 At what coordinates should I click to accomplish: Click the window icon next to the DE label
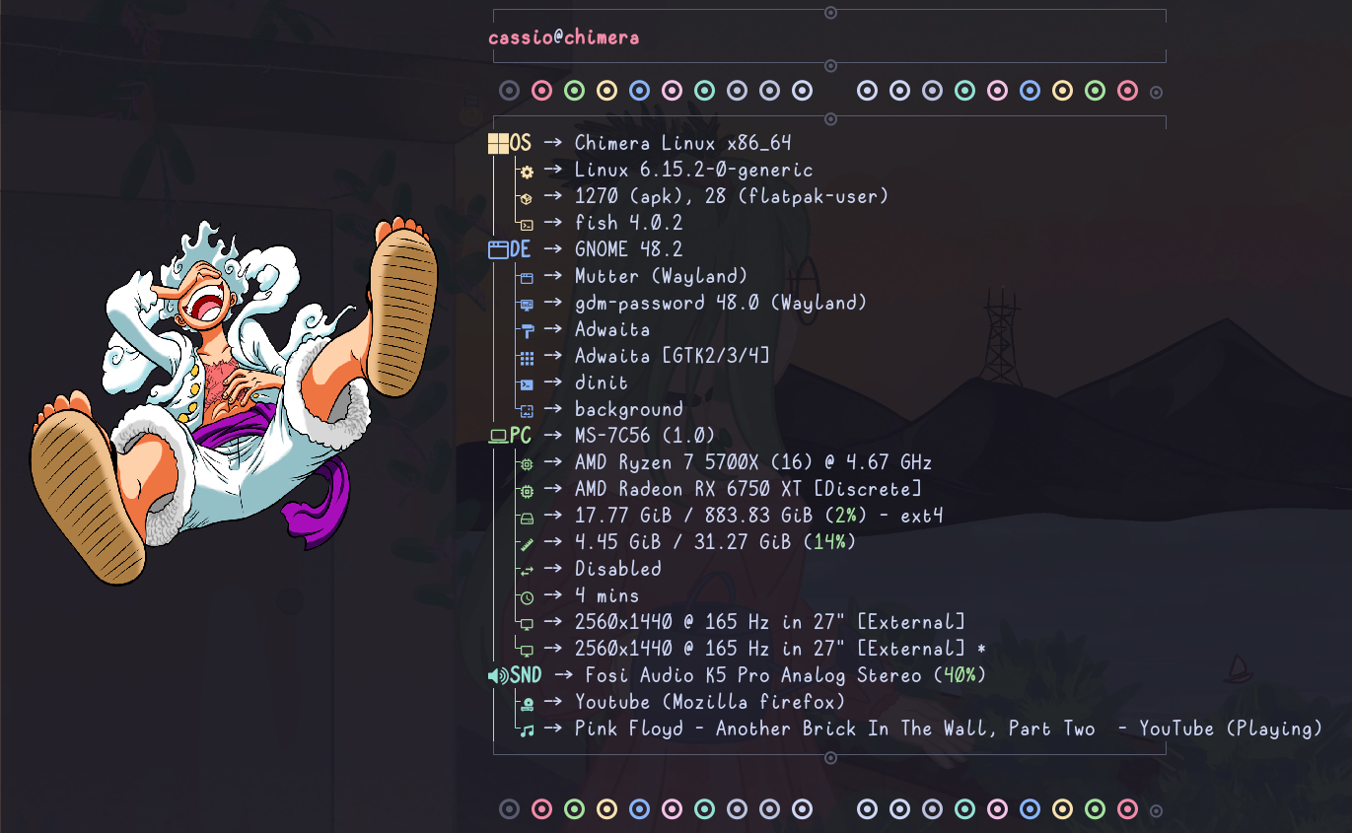coord(498,250)
